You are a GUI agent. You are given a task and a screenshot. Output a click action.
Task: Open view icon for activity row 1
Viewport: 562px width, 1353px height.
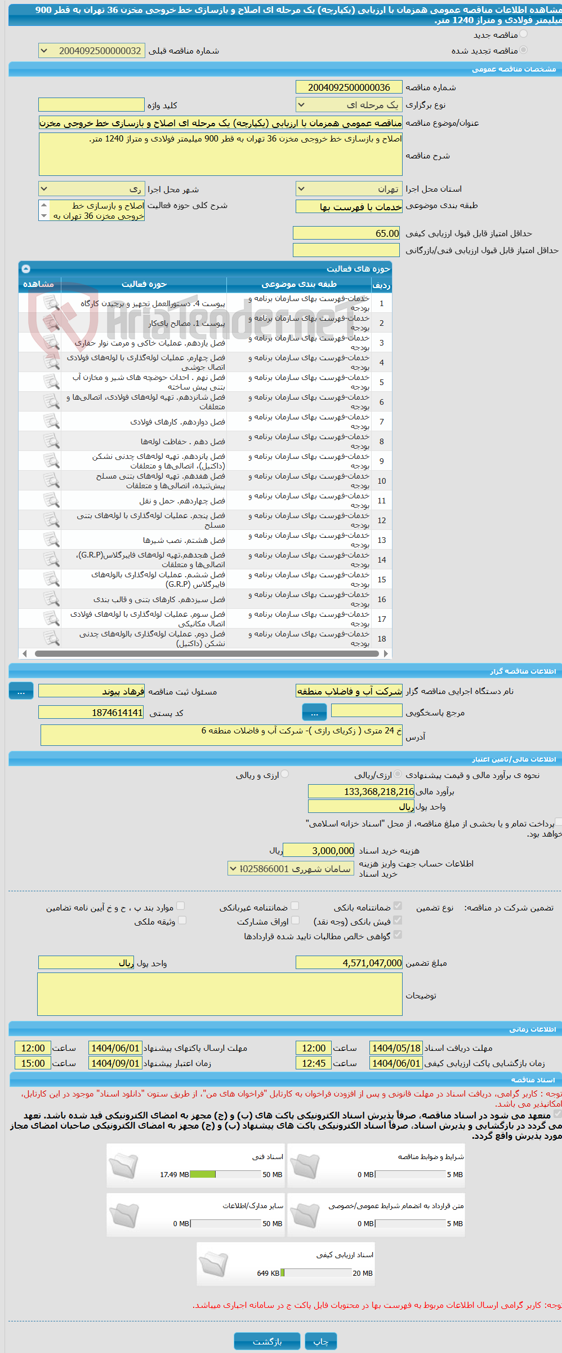click(51, 303)
